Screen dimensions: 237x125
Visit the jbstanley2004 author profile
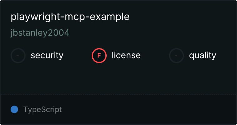coord(40,33)
